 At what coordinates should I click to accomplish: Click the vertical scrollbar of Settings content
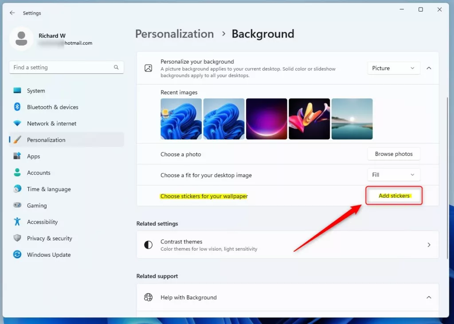click(x=447, y=178)
